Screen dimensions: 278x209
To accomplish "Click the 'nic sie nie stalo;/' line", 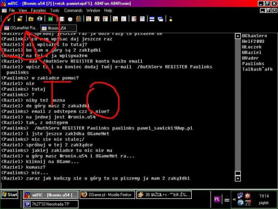I will click(43, 139).
